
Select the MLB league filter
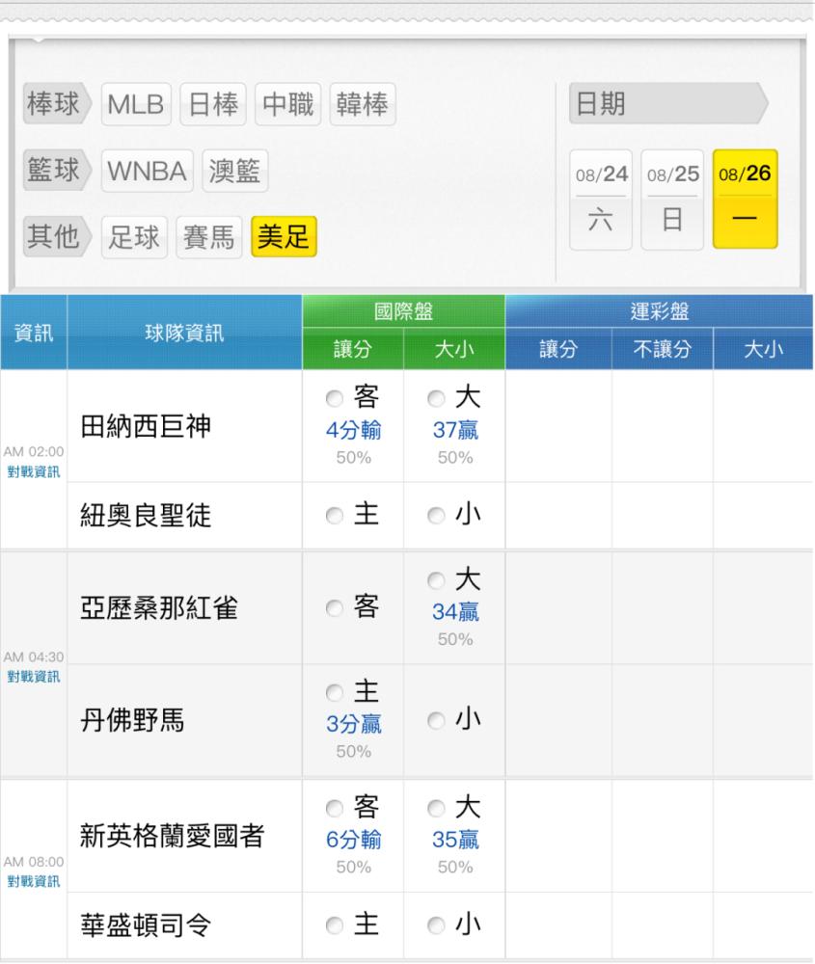136,104
